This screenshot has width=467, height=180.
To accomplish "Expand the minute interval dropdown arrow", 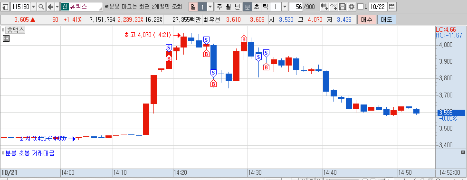I will [285, 7].
